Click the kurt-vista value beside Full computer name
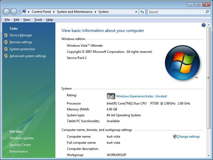The height and width of the screenshot is (160, 213). pyautogui.click(x=113, y=143)
